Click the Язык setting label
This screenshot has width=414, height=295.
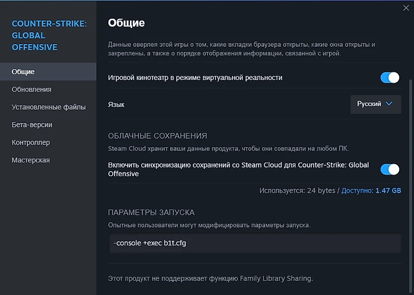[116, 105]
